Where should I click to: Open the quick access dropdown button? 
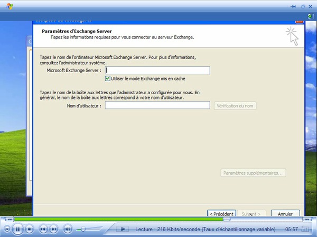point(7,229)
